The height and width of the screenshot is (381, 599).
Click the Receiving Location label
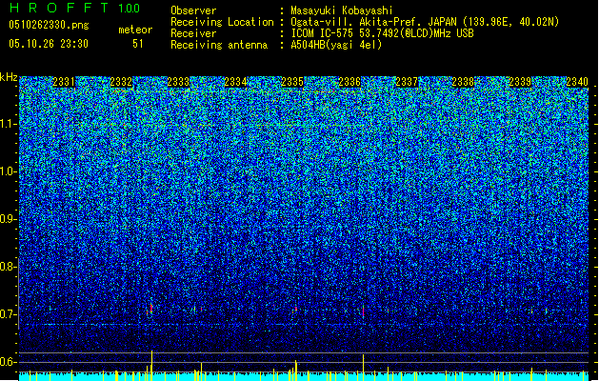222,22
